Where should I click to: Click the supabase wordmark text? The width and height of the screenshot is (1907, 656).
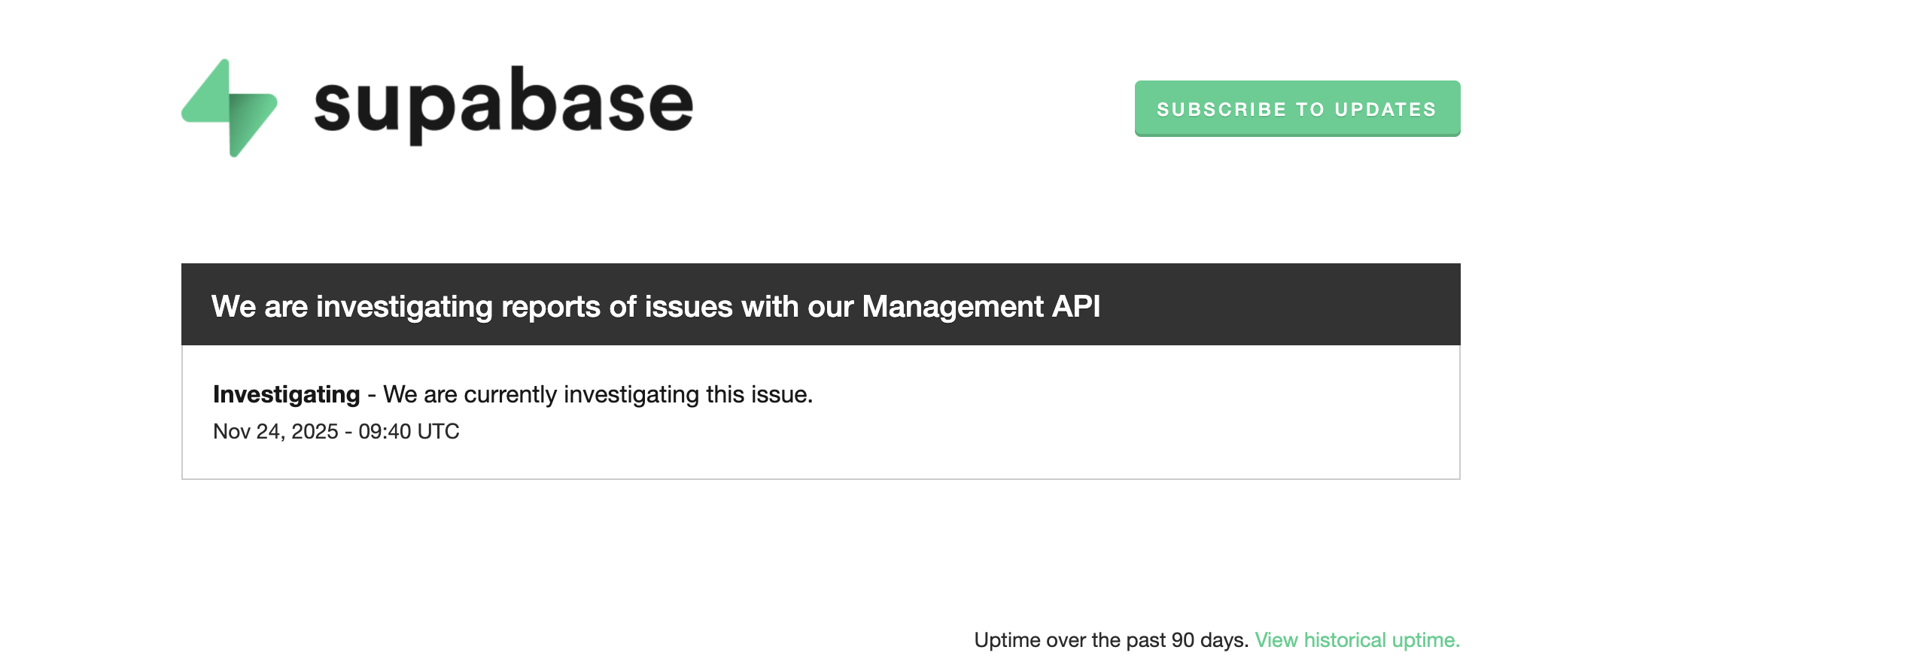click(x=503, y=105)
